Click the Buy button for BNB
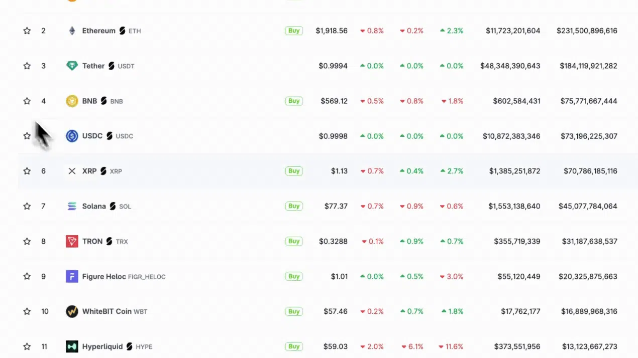This screenshot has height=358, width=638. (294, 101)
